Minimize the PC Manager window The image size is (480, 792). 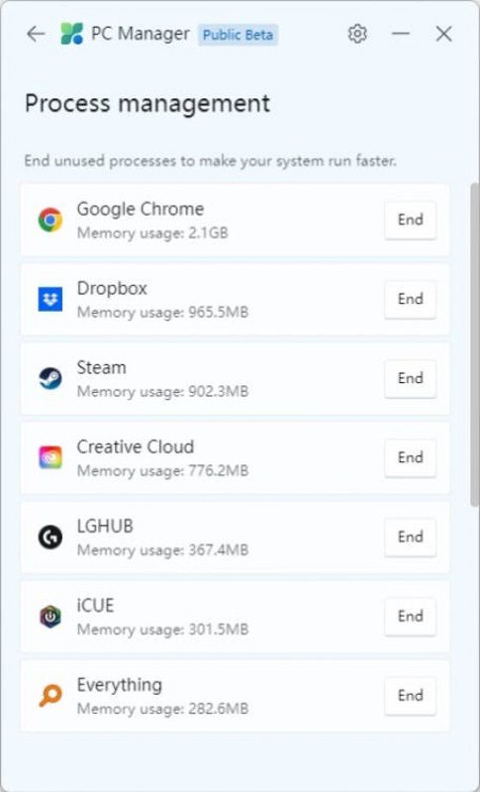[401, 34]
